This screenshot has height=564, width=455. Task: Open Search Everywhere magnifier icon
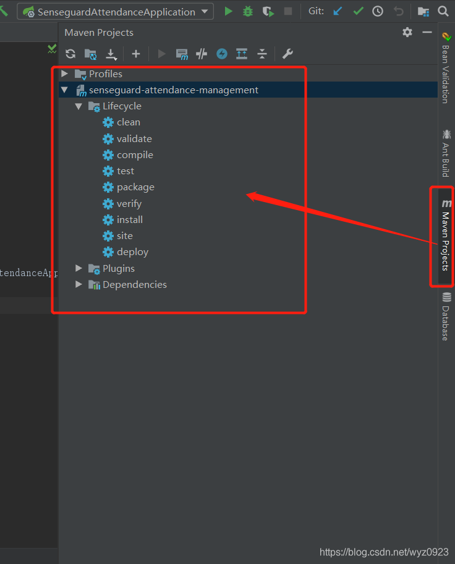(x=443, y=12)
